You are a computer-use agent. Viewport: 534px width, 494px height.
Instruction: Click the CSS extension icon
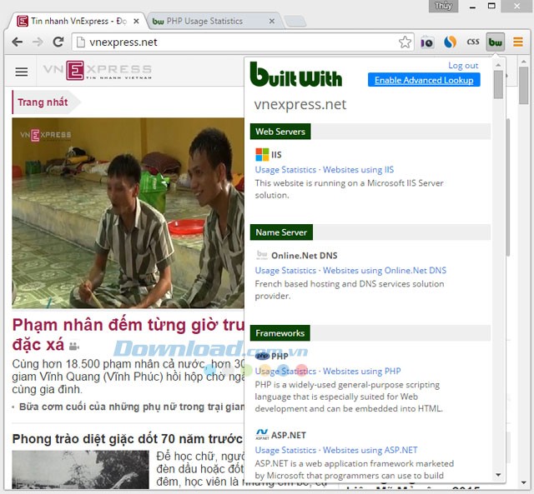[x=473, y=42]
